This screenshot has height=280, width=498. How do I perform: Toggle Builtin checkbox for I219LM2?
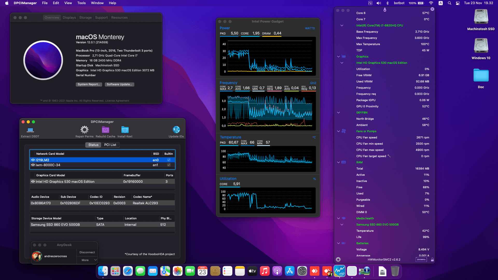click(169, 160)
